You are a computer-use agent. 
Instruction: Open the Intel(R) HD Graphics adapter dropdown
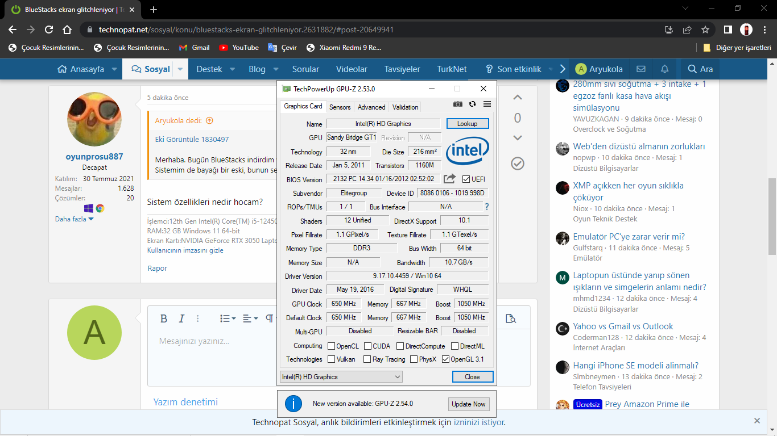click(x=341, y=377)
